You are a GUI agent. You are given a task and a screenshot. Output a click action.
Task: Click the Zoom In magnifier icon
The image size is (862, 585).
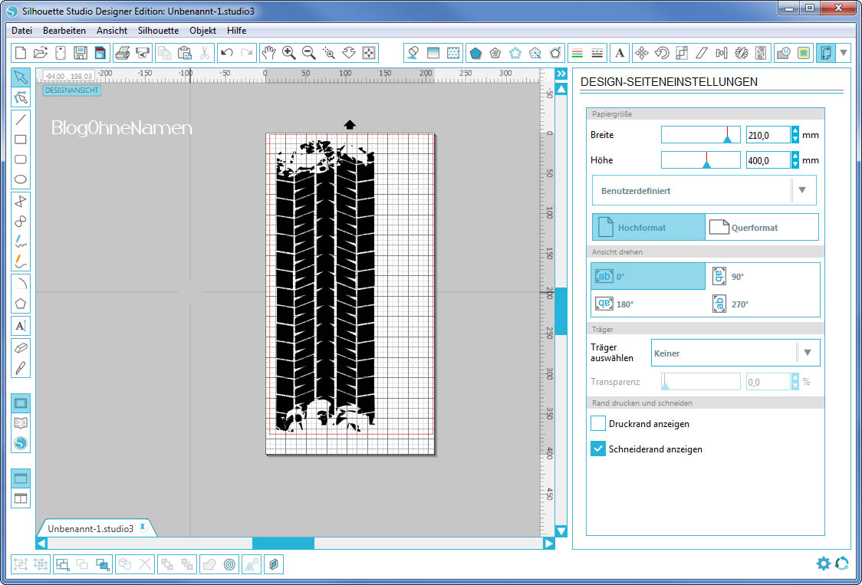coord(289,53)
